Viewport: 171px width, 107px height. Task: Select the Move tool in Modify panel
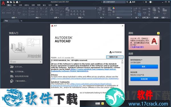pyautogui.click(x=30, y=8)
